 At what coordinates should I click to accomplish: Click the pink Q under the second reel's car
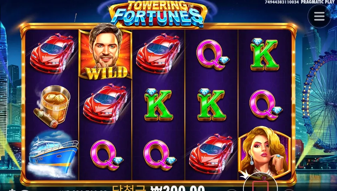click(x=107, y=155)
